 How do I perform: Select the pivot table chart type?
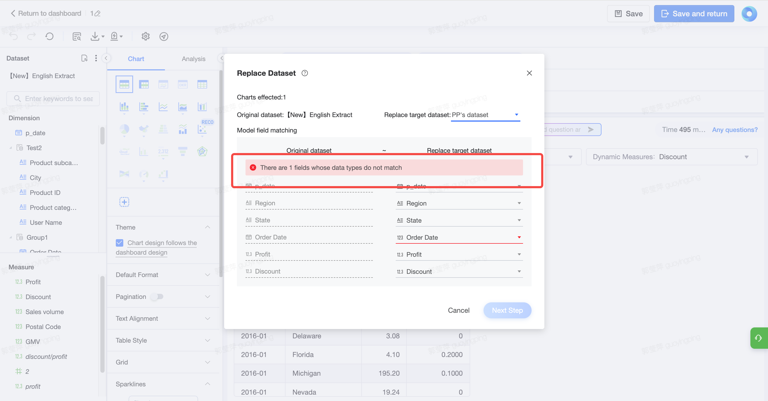144,85
